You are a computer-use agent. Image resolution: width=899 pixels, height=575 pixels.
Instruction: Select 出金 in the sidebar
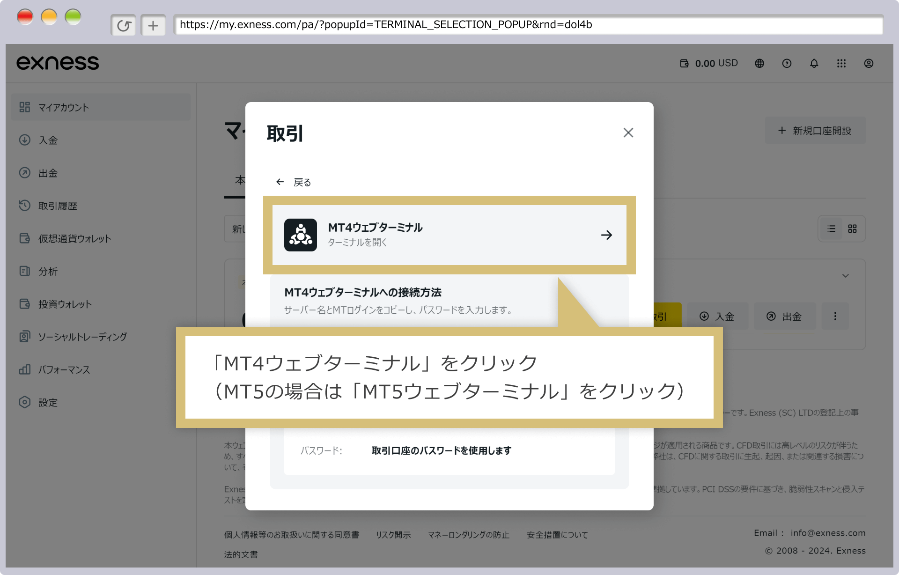pyautogui.click(x=101, y=173)
